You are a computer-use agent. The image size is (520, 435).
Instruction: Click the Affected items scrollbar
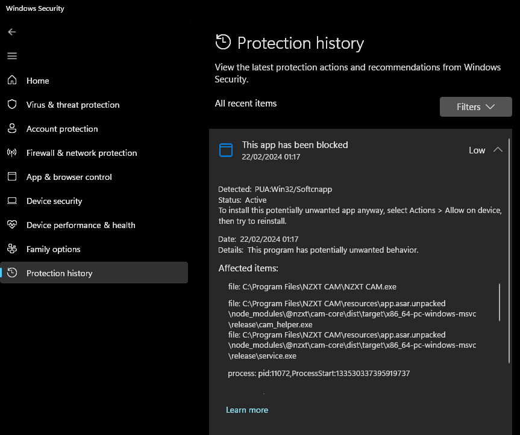500,303
